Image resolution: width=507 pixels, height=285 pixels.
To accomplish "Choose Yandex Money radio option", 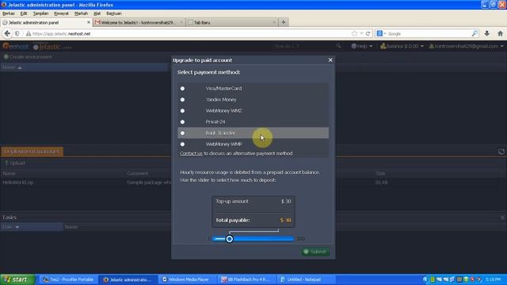I will tap(182, 100).
